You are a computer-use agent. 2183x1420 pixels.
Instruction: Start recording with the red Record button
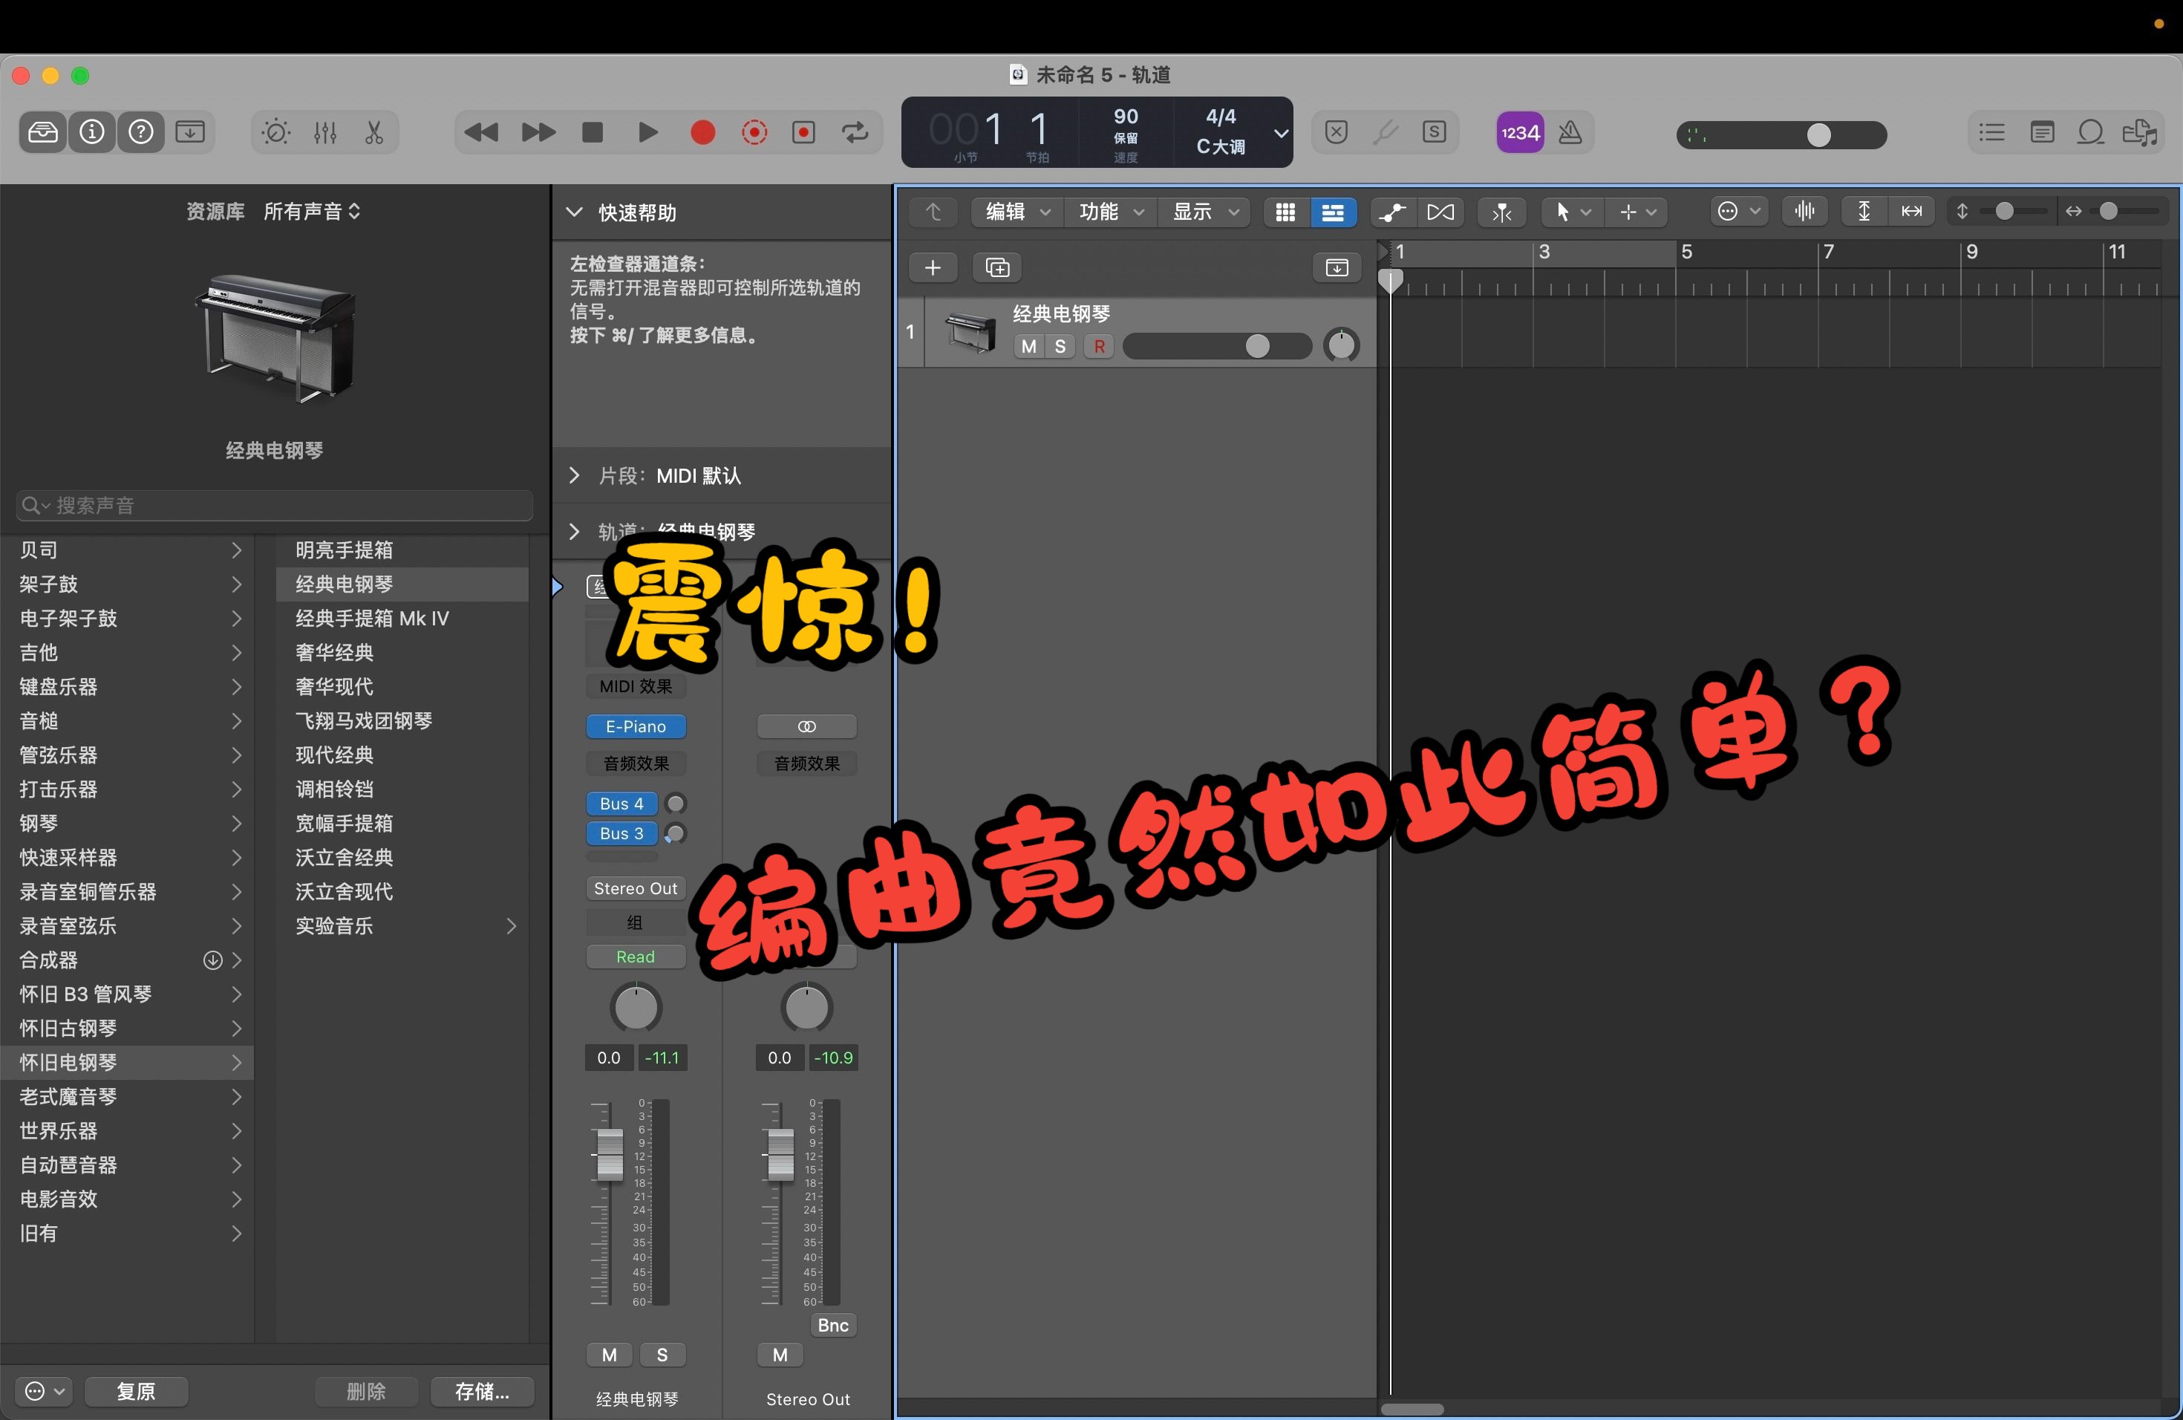(x=702, y=133)
